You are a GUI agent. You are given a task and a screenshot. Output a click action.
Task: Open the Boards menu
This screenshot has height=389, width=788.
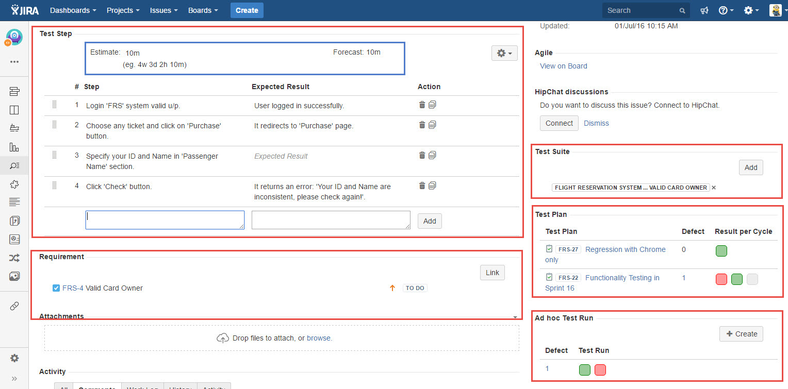pyautogui.click(x=203, y=10)
